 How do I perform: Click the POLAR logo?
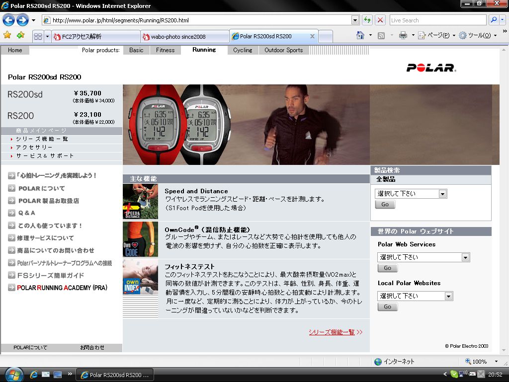(431, 68)
